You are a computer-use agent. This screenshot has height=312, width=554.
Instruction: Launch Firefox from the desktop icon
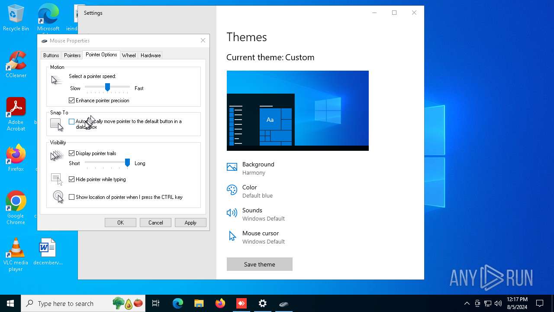click(x=16, y=158)
